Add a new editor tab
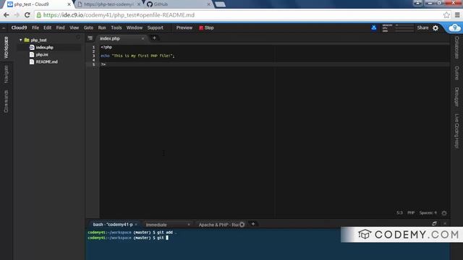The width and height of the screenshot is (463, 260). point(154,38)
